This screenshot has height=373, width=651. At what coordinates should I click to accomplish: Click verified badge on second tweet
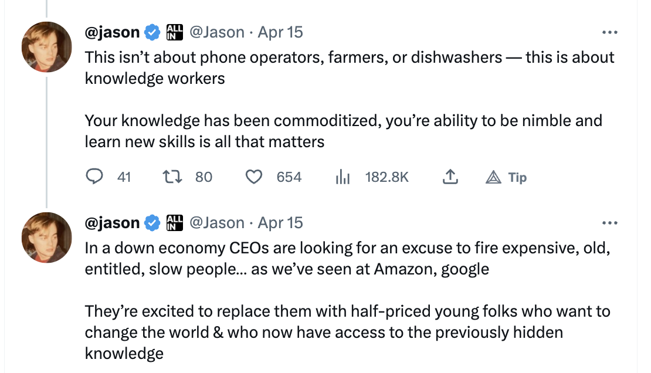pos(152,223)
